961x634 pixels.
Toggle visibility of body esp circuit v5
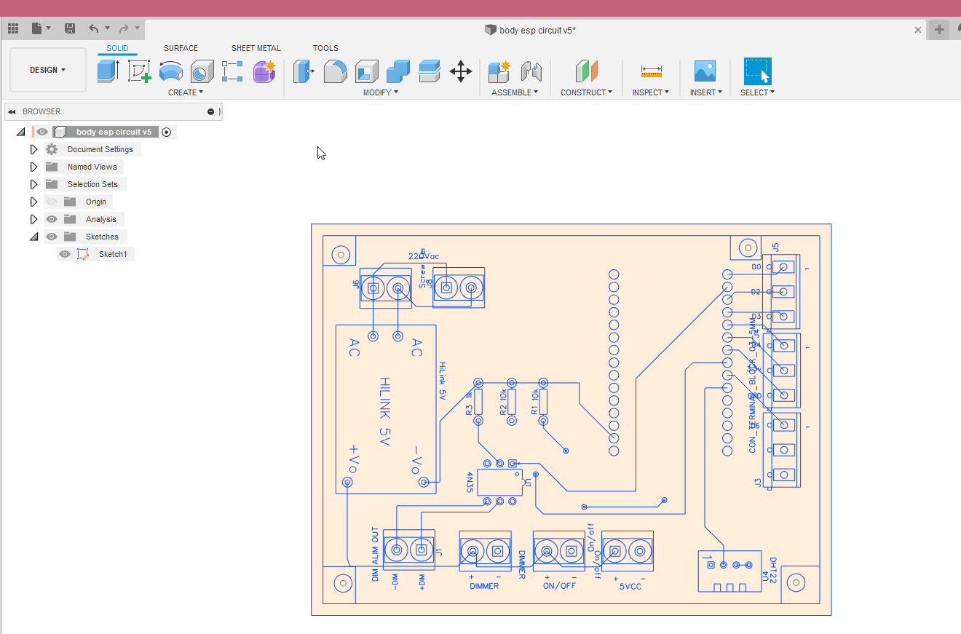[43, 132]
